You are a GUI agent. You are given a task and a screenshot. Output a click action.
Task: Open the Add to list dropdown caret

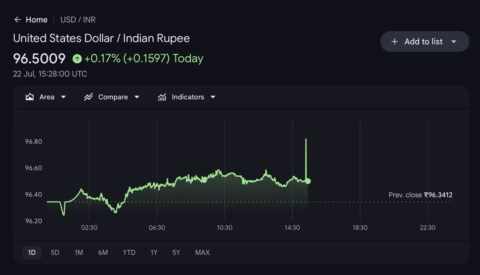tap(454, 42)
